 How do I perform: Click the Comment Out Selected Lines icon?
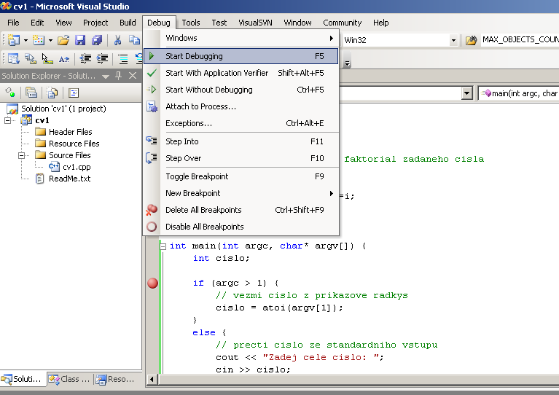click(123, 59)
